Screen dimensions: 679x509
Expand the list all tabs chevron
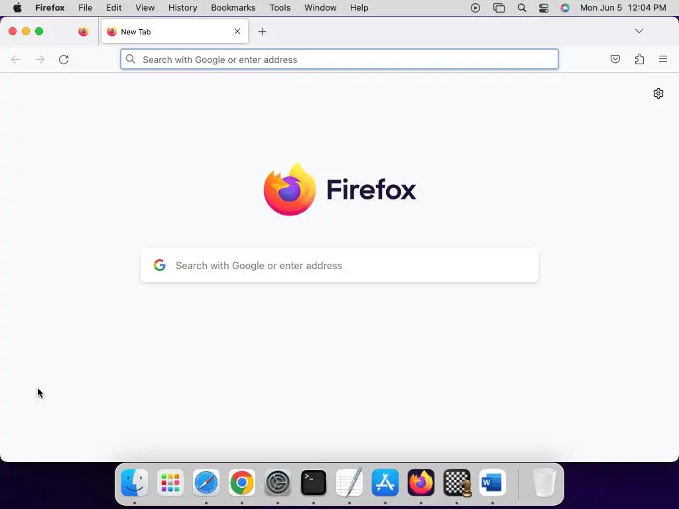pos(639,31)
